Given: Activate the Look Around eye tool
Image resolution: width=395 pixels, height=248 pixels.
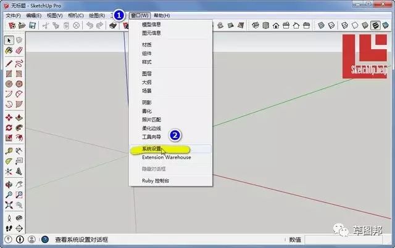Looking at the screenshot, I should pyautogui.click(x=19, y=218).
